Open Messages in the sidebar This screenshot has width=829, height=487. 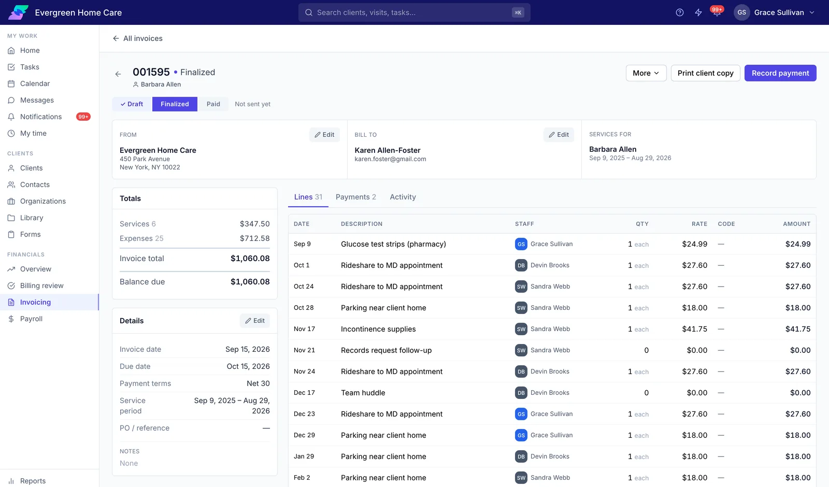49,100
